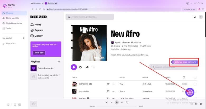Open Deezer Explore
Viewport: 206px width, 109px height.
(37, 30)
